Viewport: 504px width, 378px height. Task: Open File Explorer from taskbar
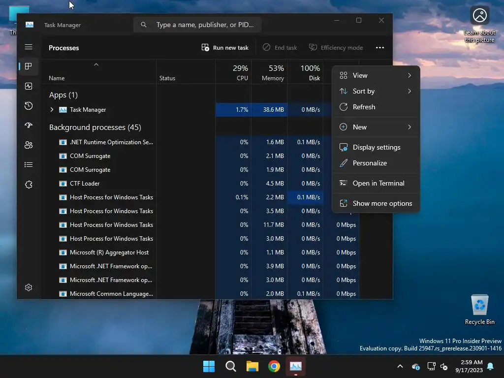pos(252,366)
